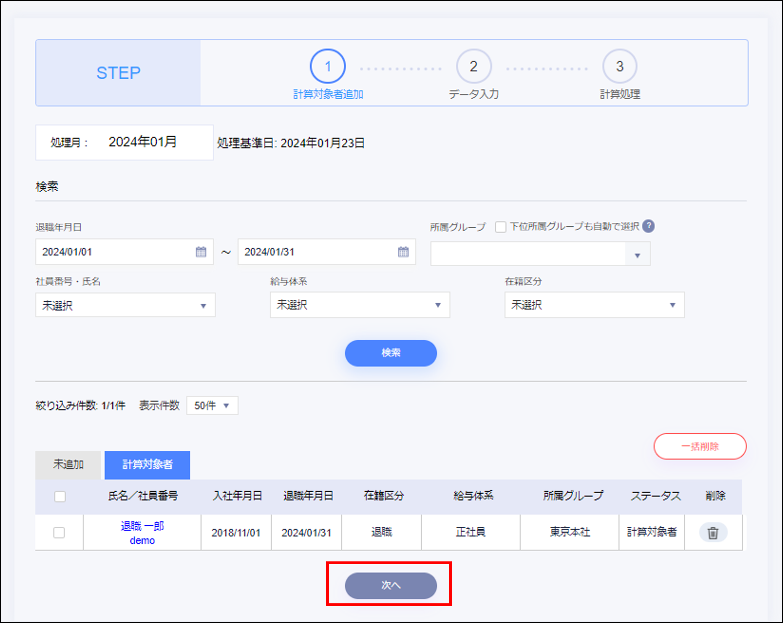783x623 pixels.
Task: Open the 退職 一郎 employee link
Action: (x=142, y=526)
